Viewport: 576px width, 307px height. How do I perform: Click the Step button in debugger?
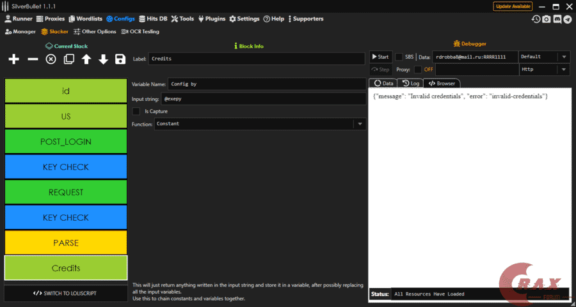[381, 69]
